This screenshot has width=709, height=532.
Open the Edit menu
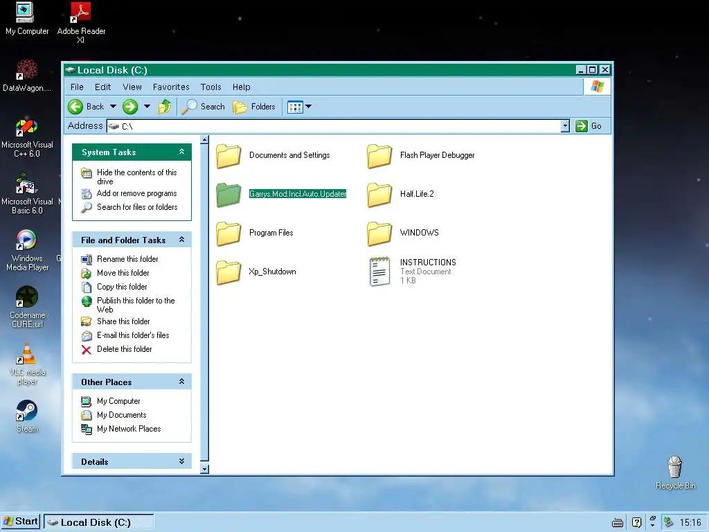102,87
